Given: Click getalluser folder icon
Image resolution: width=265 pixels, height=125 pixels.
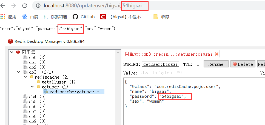Looking at the screenshot, I should tap(39, 82).
